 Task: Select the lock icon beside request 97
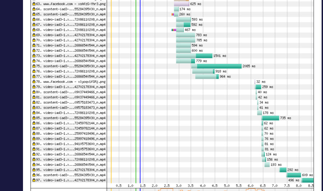point(34,180)
